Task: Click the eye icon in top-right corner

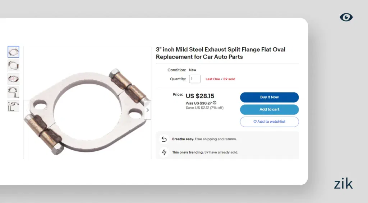Action: (x=346, y=17)
